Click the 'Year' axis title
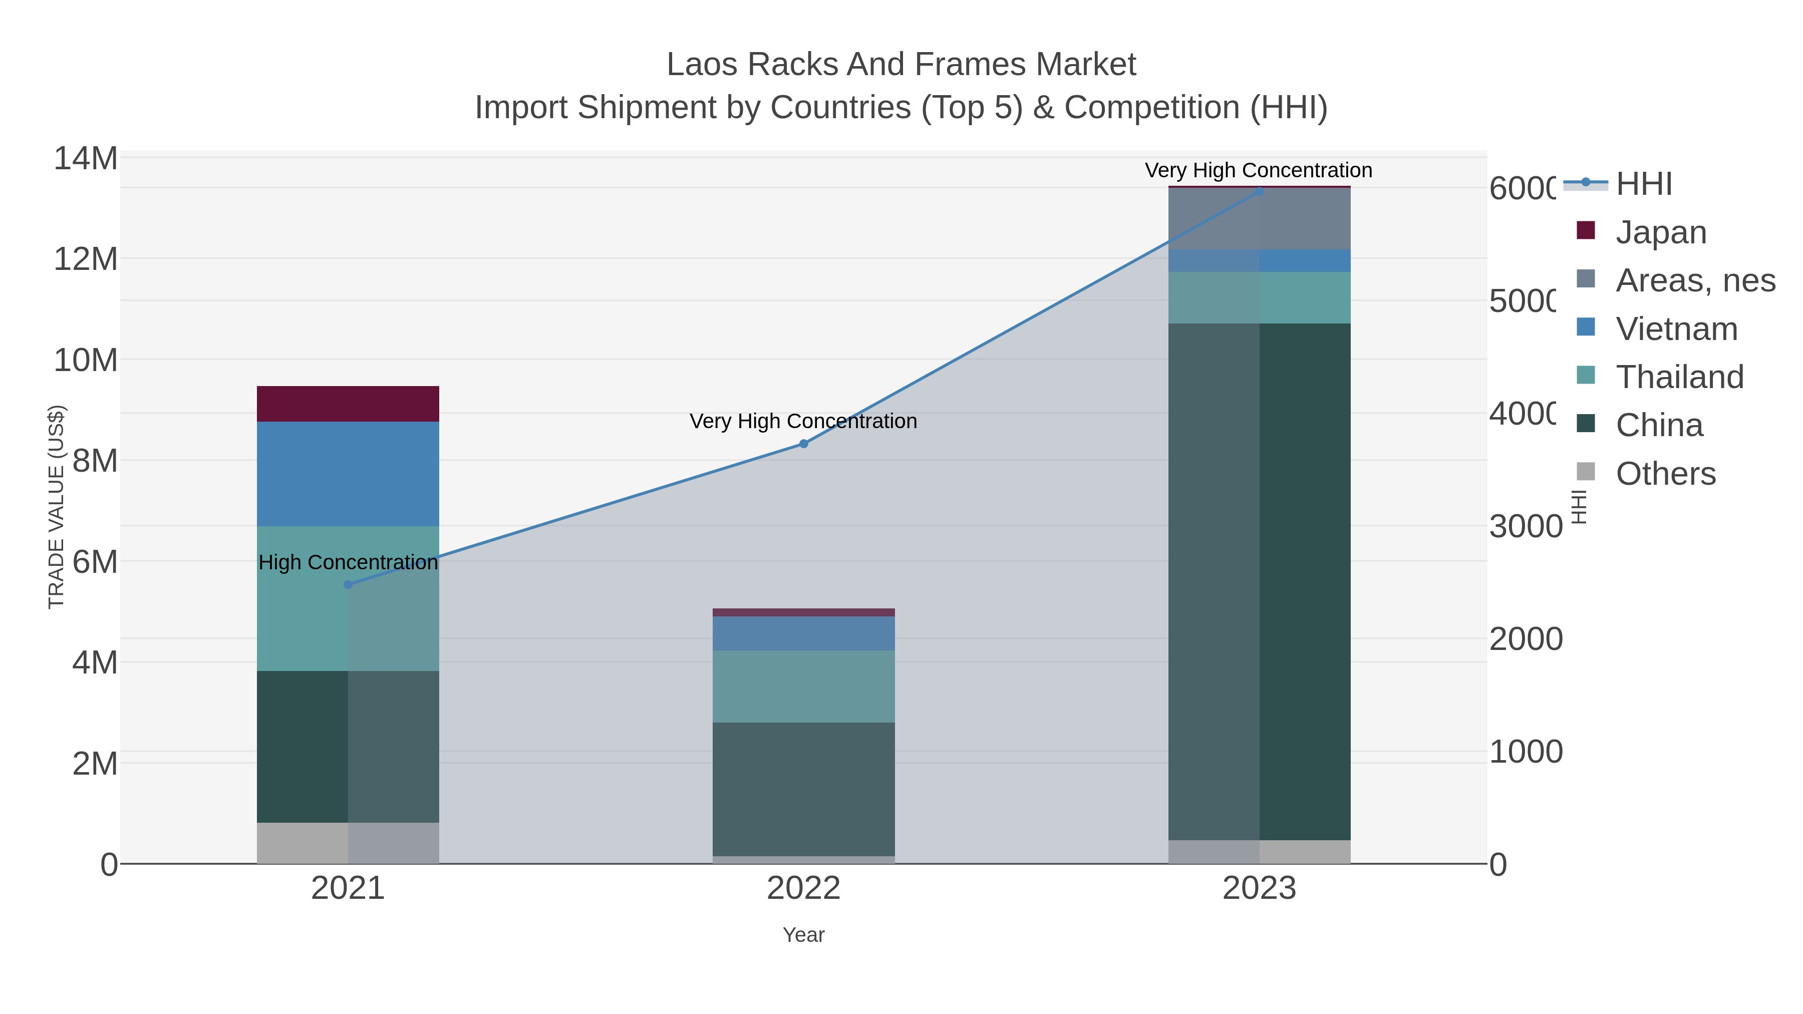This screenshot has width=1803, height=1014. [x=803, y=935]
